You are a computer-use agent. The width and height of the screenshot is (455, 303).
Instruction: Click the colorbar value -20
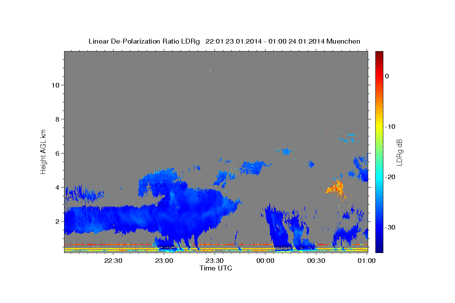390,177
